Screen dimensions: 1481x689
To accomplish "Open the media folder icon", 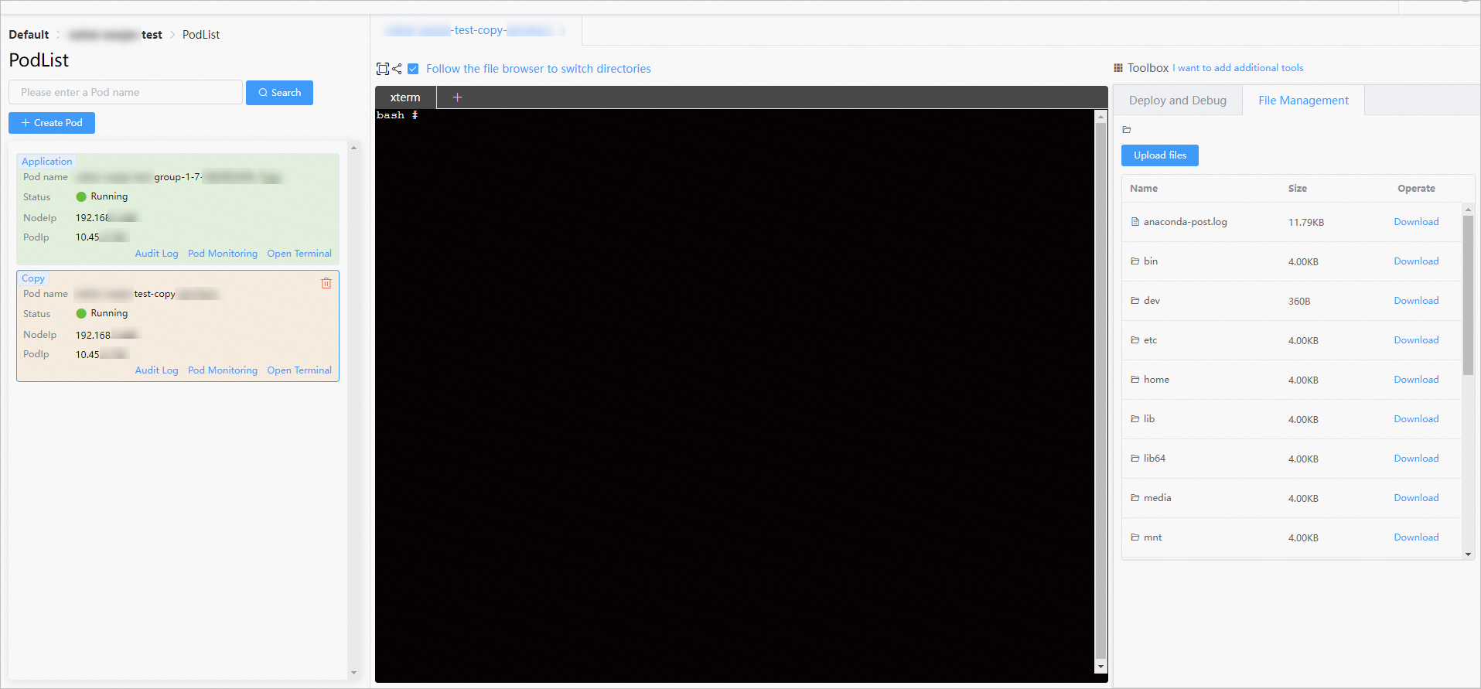I will 1135,498.
